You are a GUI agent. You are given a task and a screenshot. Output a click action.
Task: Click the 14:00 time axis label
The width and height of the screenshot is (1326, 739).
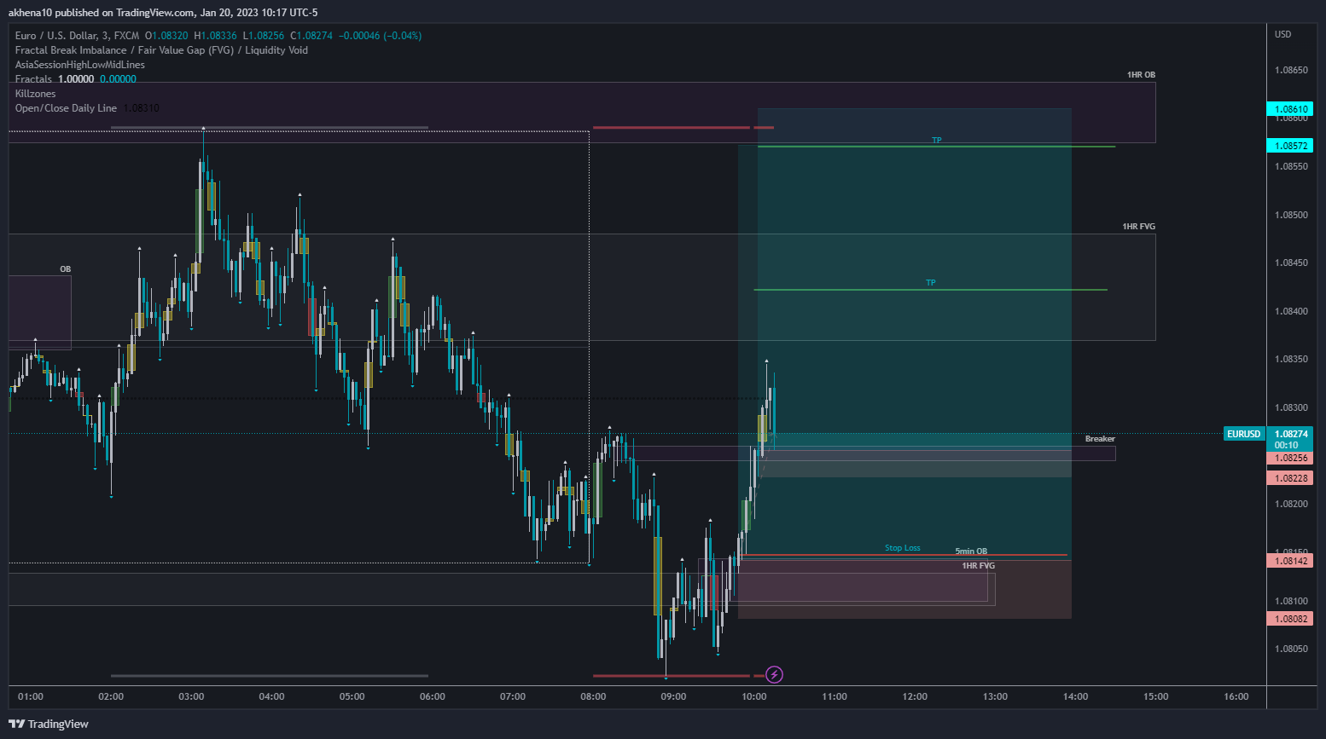(1076, 696)
